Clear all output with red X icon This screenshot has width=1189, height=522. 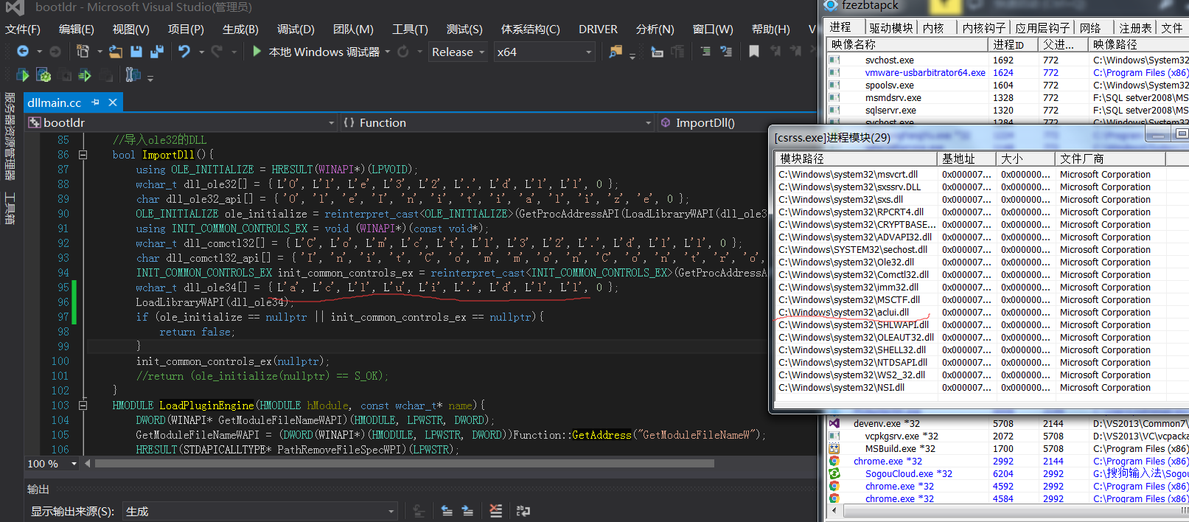(495, 511)
